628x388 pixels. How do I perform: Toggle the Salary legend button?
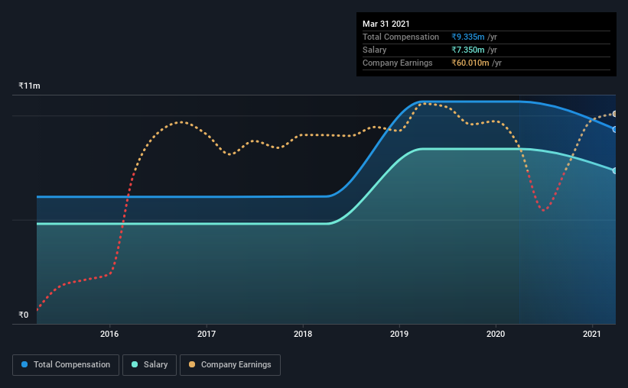(149, 365)
